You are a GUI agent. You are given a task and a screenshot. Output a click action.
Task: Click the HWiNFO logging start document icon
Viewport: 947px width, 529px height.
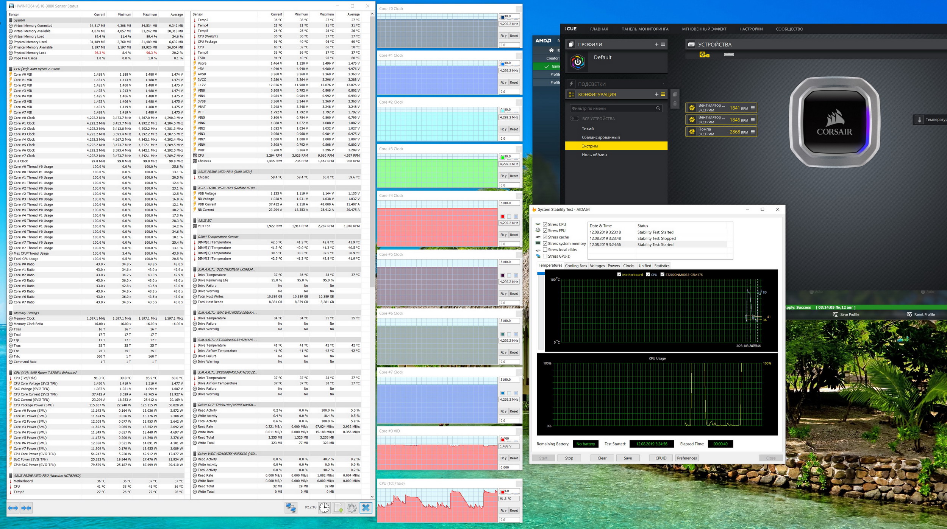[x=338, y=508]
